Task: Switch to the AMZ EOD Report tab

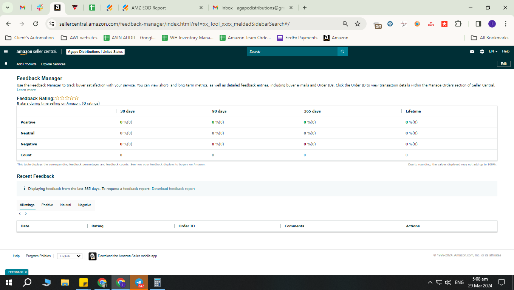Action: click(x=163, y=8)
